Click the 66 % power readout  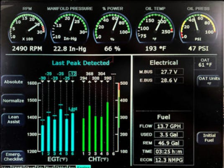pyautogui.click(x=112, y=49)
